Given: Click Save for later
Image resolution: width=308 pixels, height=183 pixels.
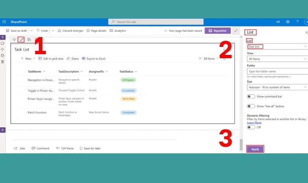Looking at the screenshot, I should (90, 148).
